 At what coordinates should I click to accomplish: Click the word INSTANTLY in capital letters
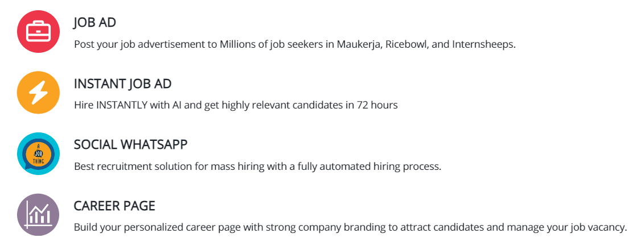click(x=121, y=105)
